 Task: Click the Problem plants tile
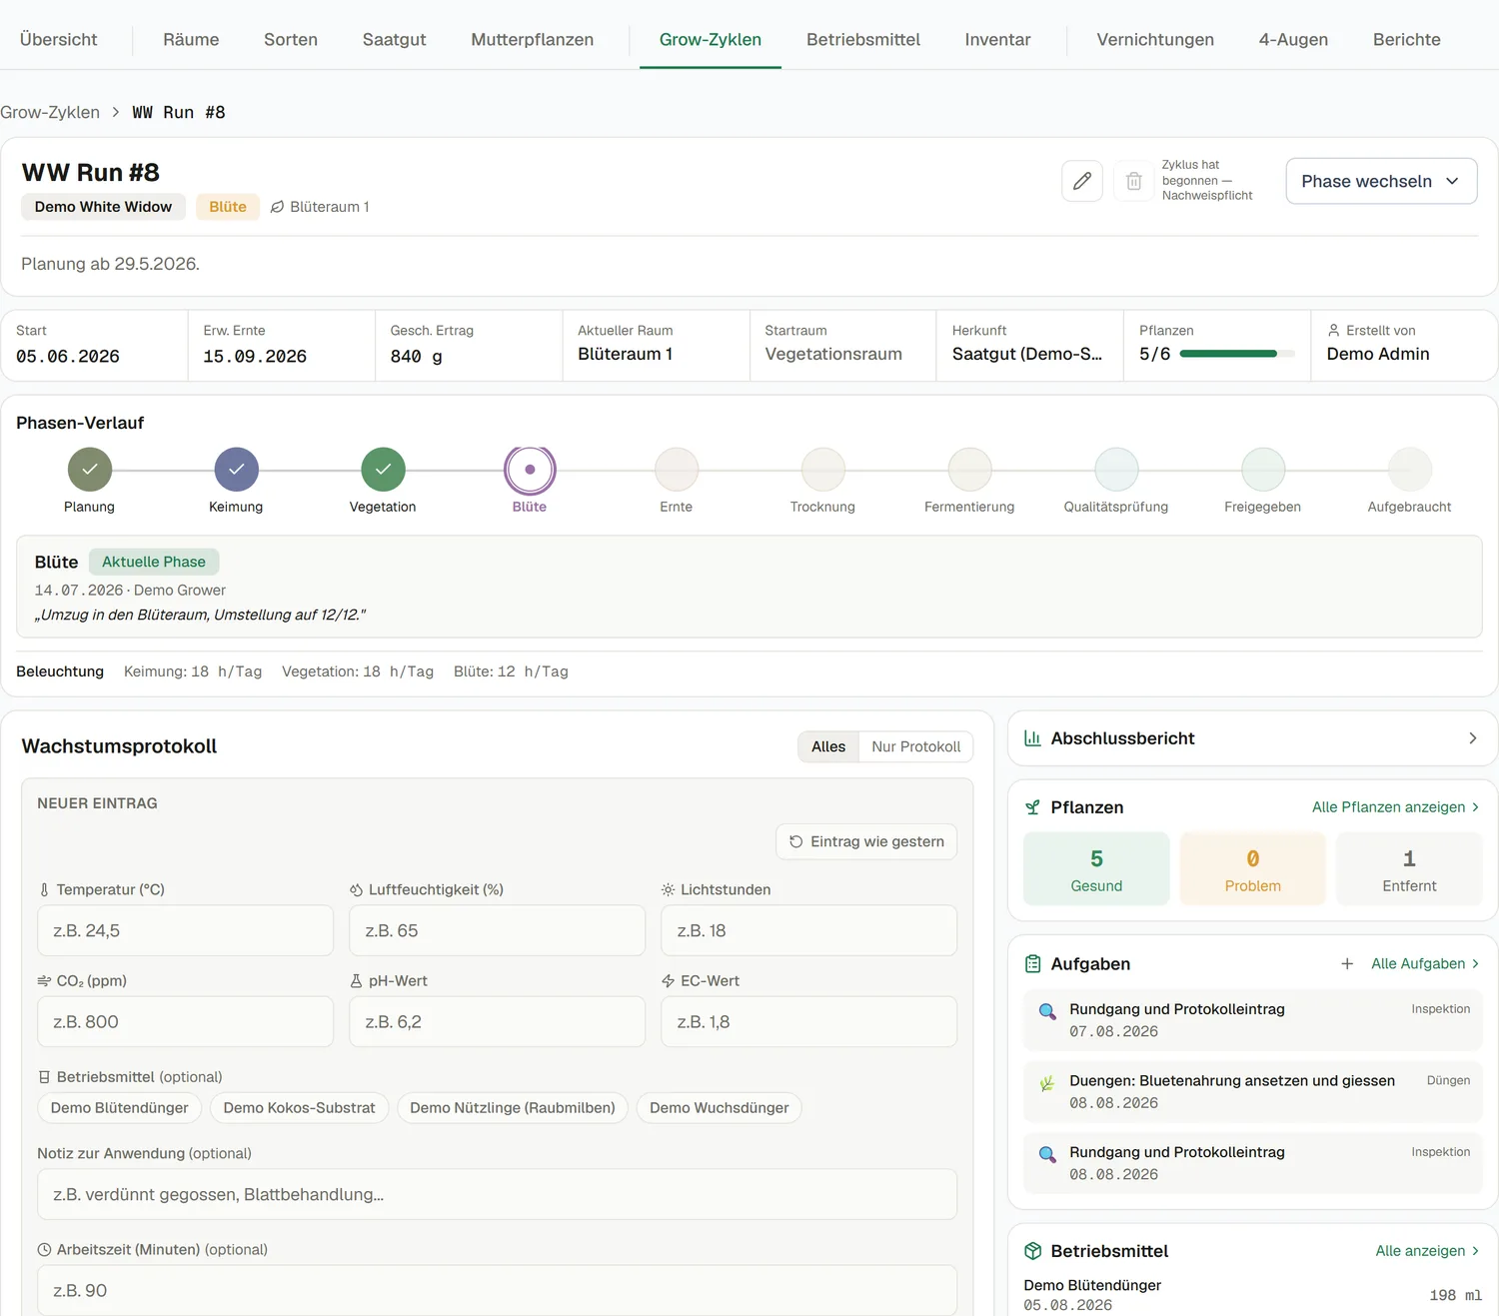(x=1253, y=869)
